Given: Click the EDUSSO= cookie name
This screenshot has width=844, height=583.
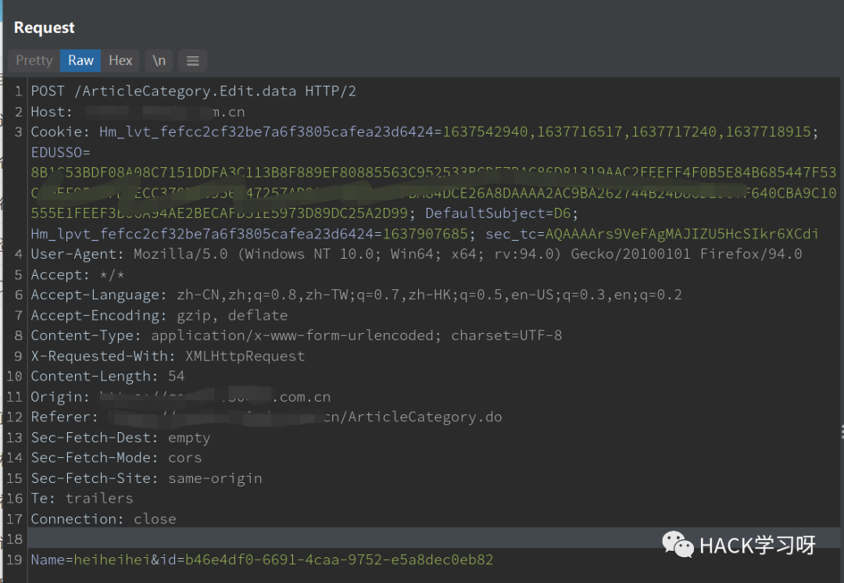Looking at the screenshot, I should (x=60, y=152).
